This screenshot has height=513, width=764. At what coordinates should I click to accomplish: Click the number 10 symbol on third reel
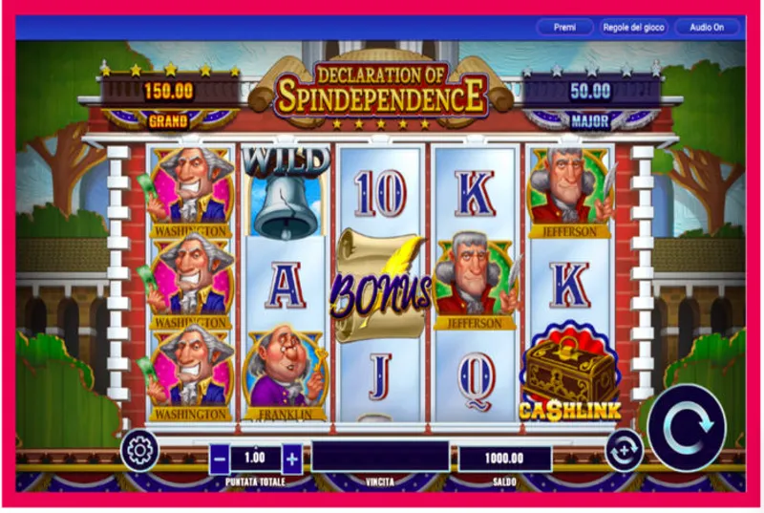click(x=380, y=193)
